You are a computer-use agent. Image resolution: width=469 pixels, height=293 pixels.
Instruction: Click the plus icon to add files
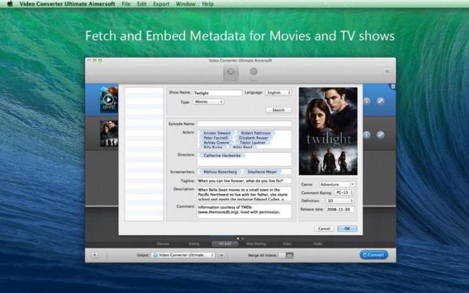(x=94, y=255)
